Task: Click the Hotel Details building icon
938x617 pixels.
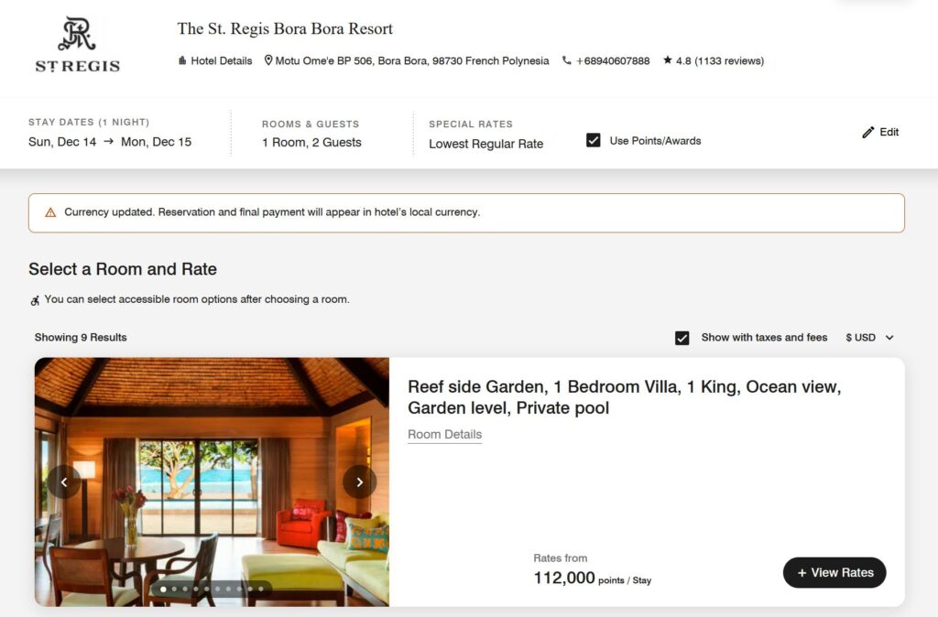Action: click(x=182, y=61)
